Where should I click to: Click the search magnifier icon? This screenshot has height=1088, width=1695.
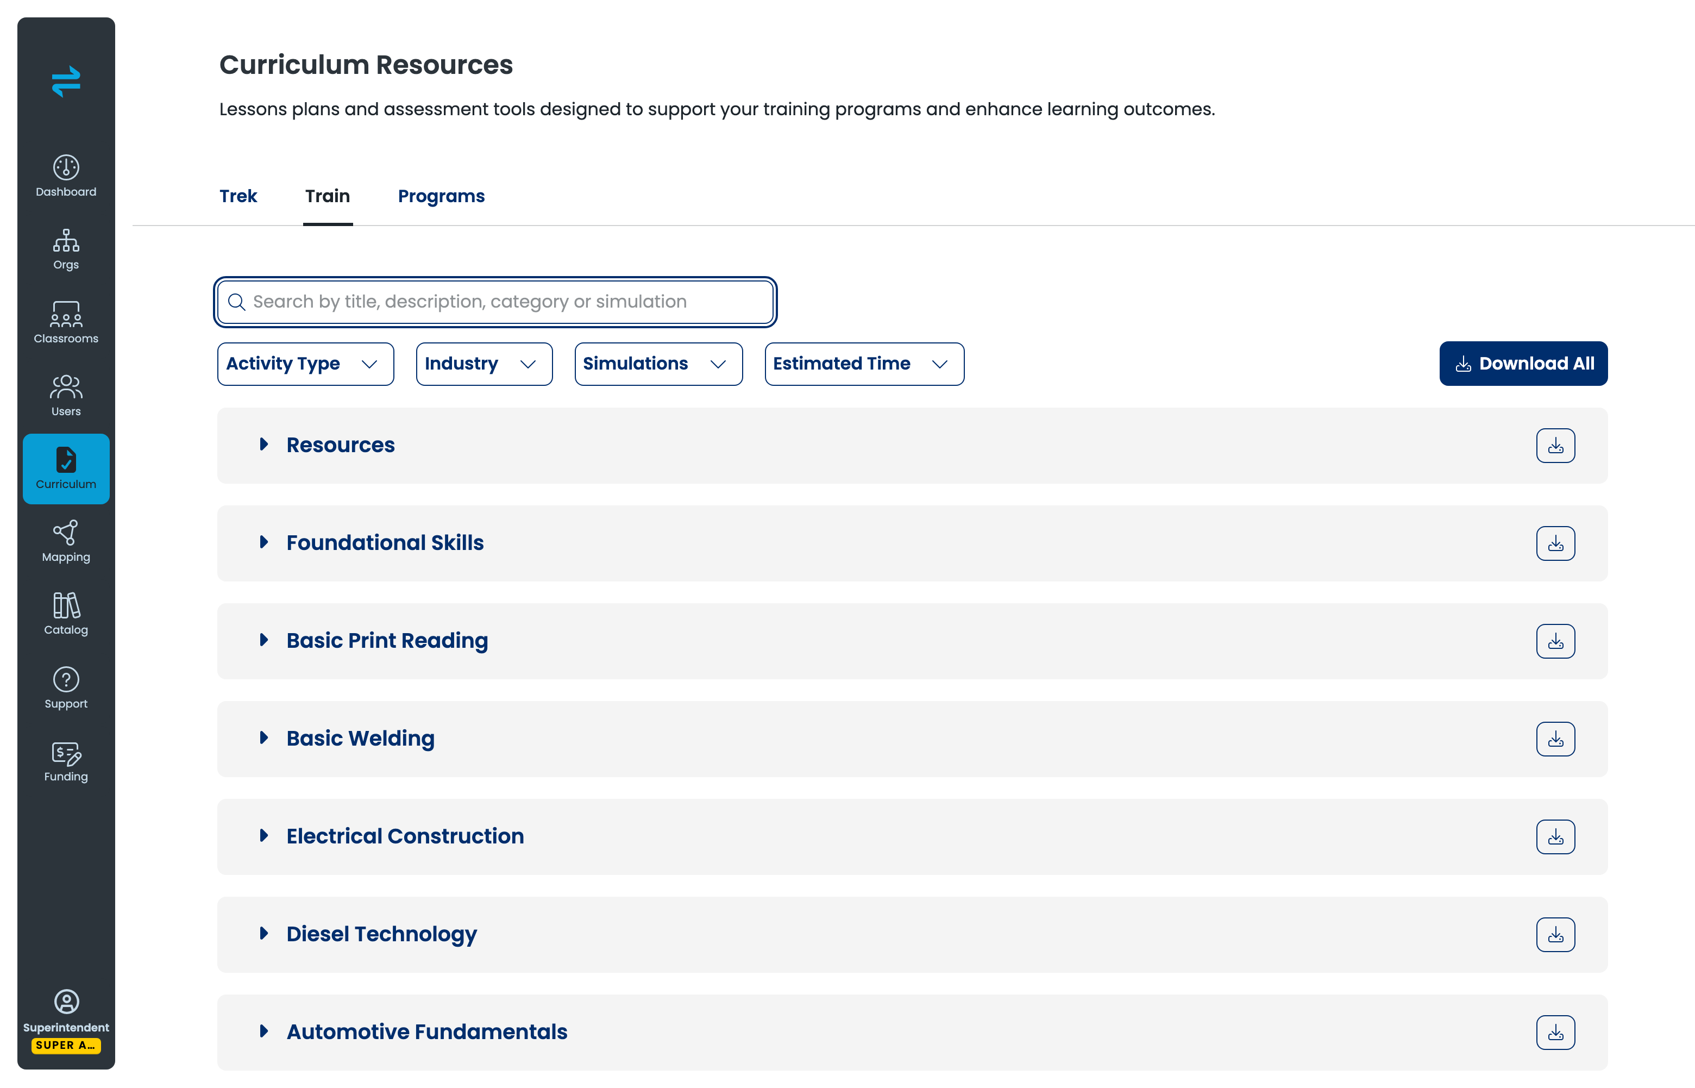pyautogui.click(x=237, y=302)
